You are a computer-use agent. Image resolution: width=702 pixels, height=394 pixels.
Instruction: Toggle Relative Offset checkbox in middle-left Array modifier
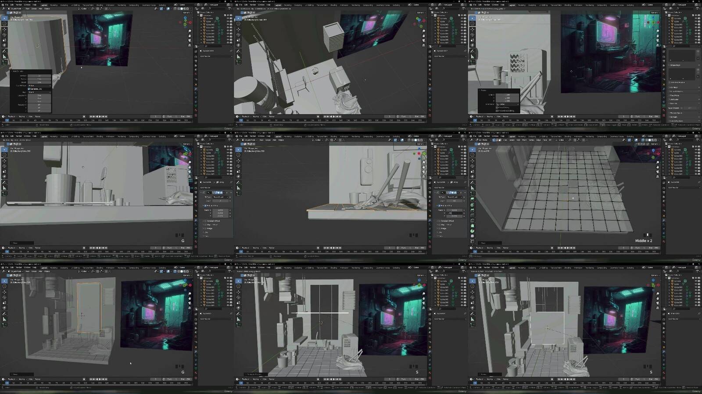pyautogui.click(x=204, y=206)
